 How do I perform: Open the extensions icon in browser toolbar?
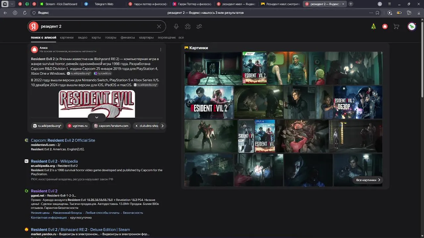click(x=409, y=13)
